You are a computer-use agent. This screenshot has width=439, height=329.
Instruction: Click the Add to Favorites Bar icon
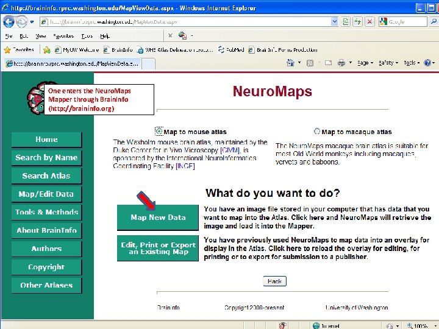(47, 50)
